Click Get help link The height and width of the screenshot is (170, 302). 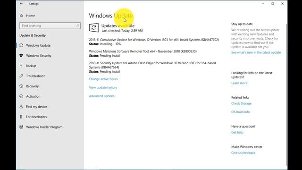click(x=237, y=132)
